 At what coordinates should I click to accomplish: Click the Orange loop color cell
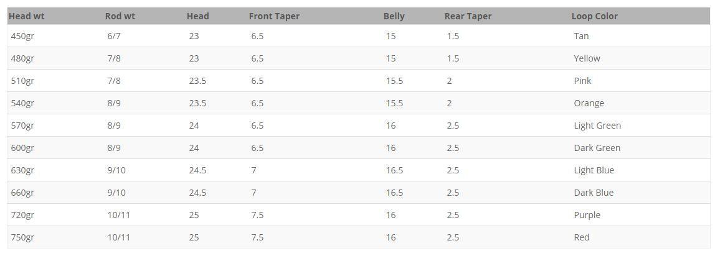(x=589, y=103)
